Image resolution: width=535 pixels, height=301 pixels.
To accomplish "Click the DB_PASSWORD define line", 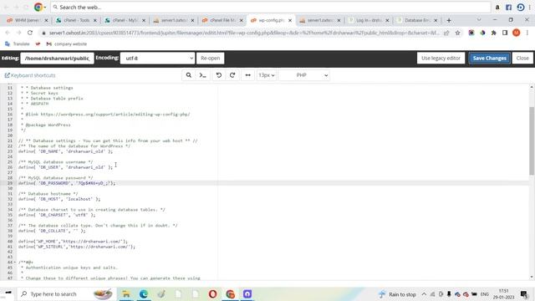I will click(x=67, y=183).
